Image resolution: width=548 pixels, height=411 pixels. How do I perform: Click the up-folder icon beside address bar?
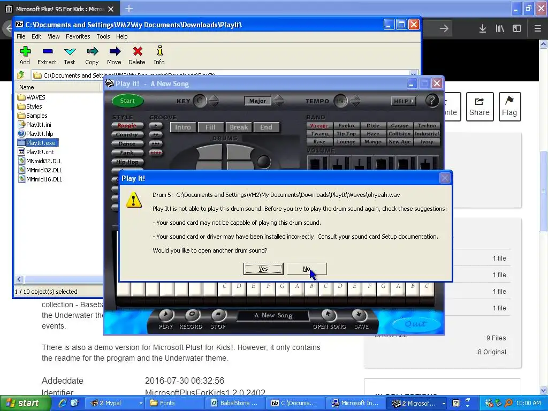click(21, 75)
